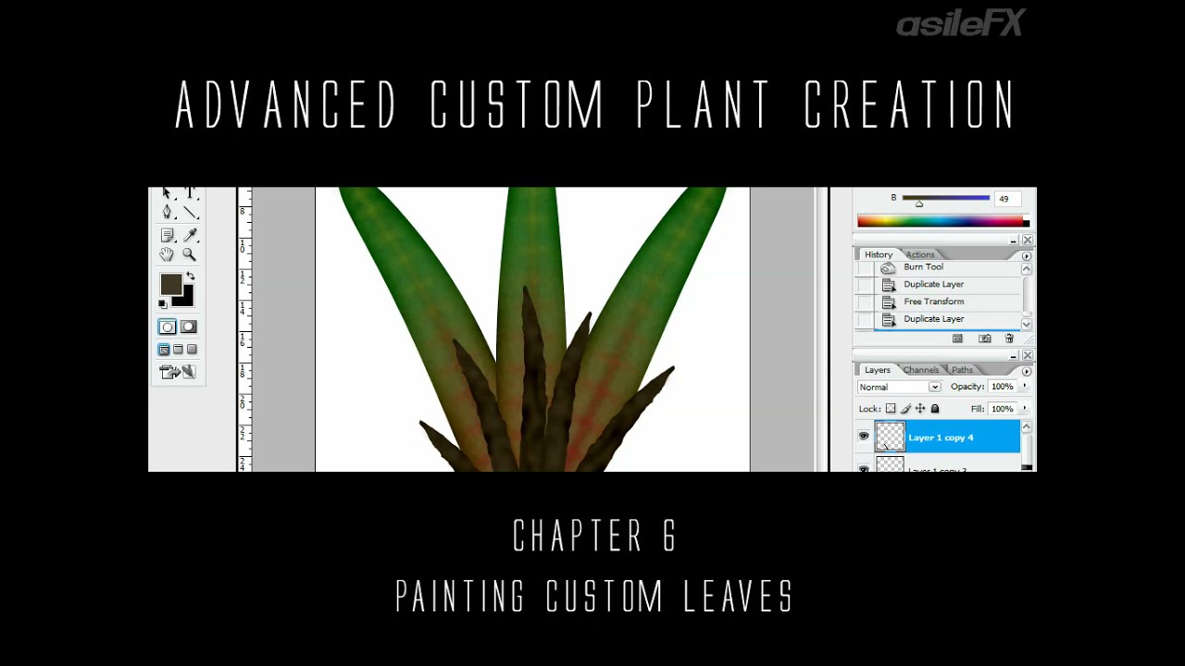Image resolution: width=1185 pixels, height=666 pixels.
Task: Pick a color from the spectrum ramp
Action: [942, 221]
